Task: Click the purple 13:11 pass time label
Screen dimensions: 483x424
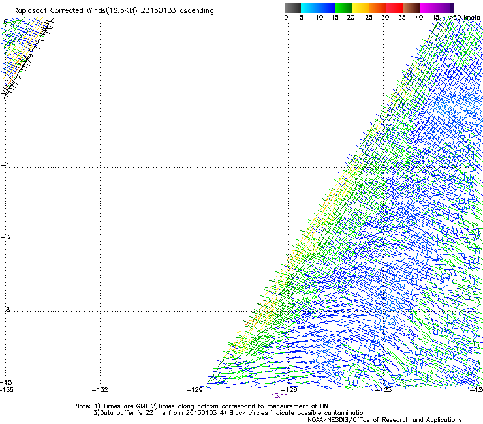Action: click(x=279, y=396)
